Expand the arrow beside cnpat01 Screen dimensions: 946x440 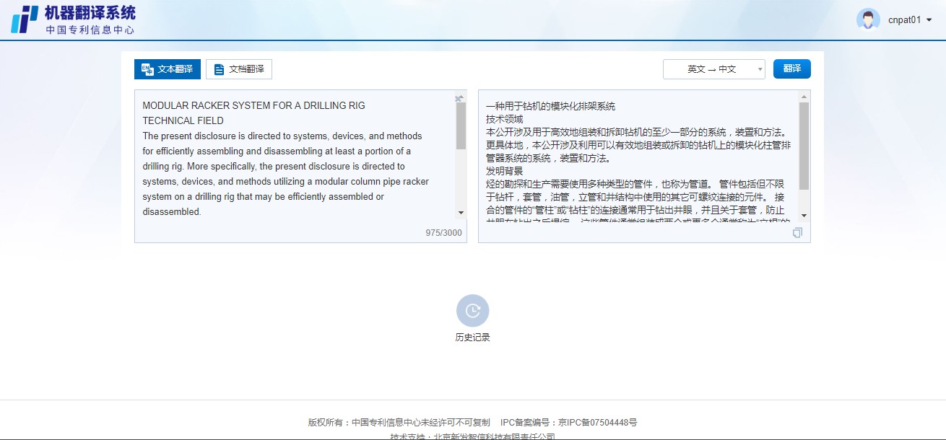tap(929, 20)
